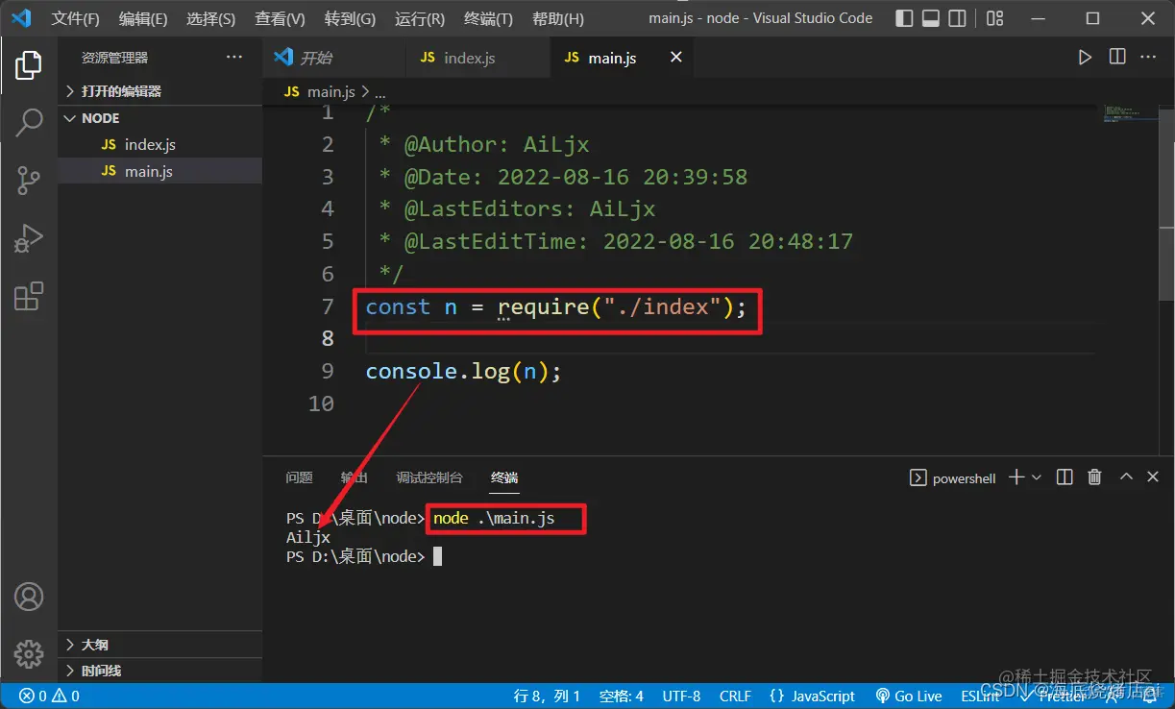Open terminal launch profile dropdown arrow
Screen dimensions: 1175x709
pyautogui.click(x=1037, y=477)
